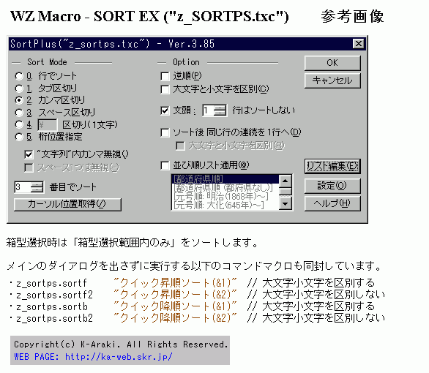Decrease the 番目でソート column spinner
This screenshot has height=373, width=429.
37,190
